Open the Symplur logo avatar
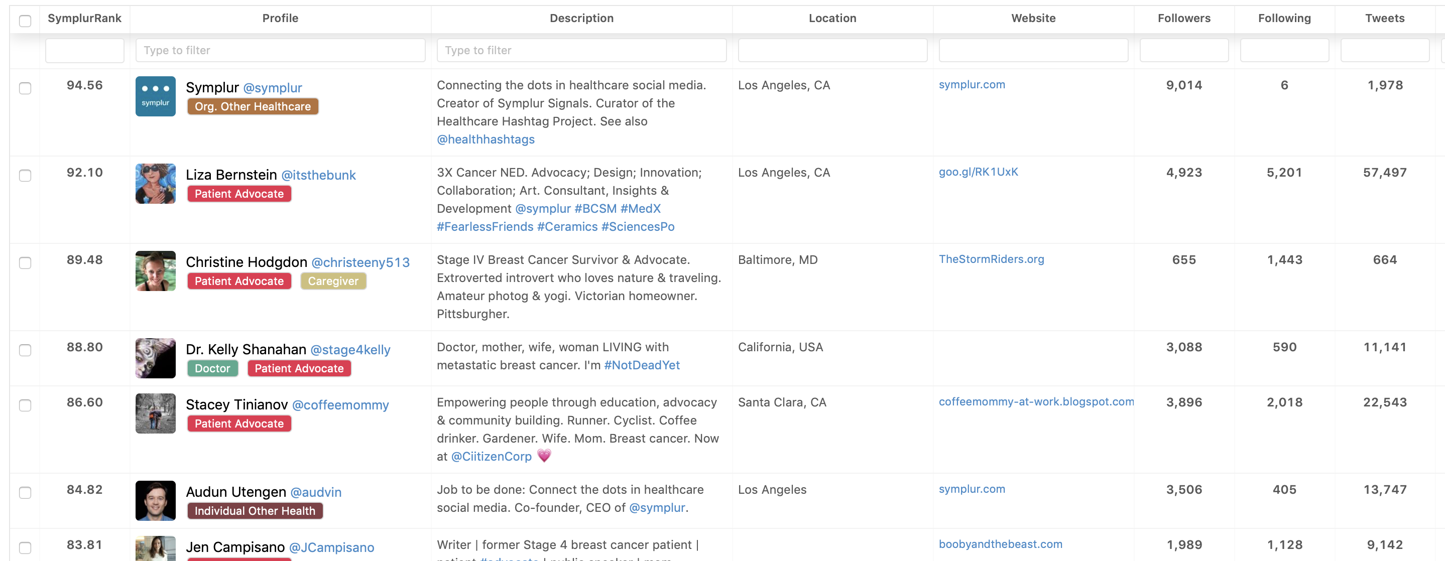 155,96
